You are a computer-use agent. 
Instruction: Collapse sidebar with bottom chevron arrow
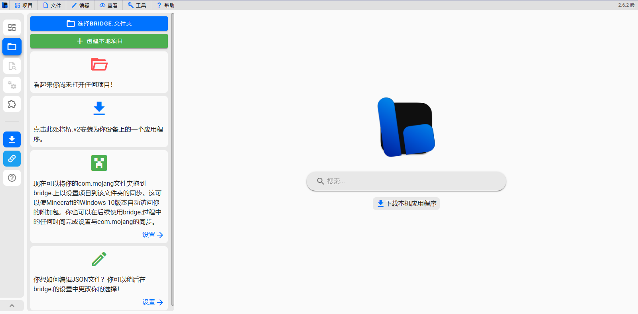(12, 306)
